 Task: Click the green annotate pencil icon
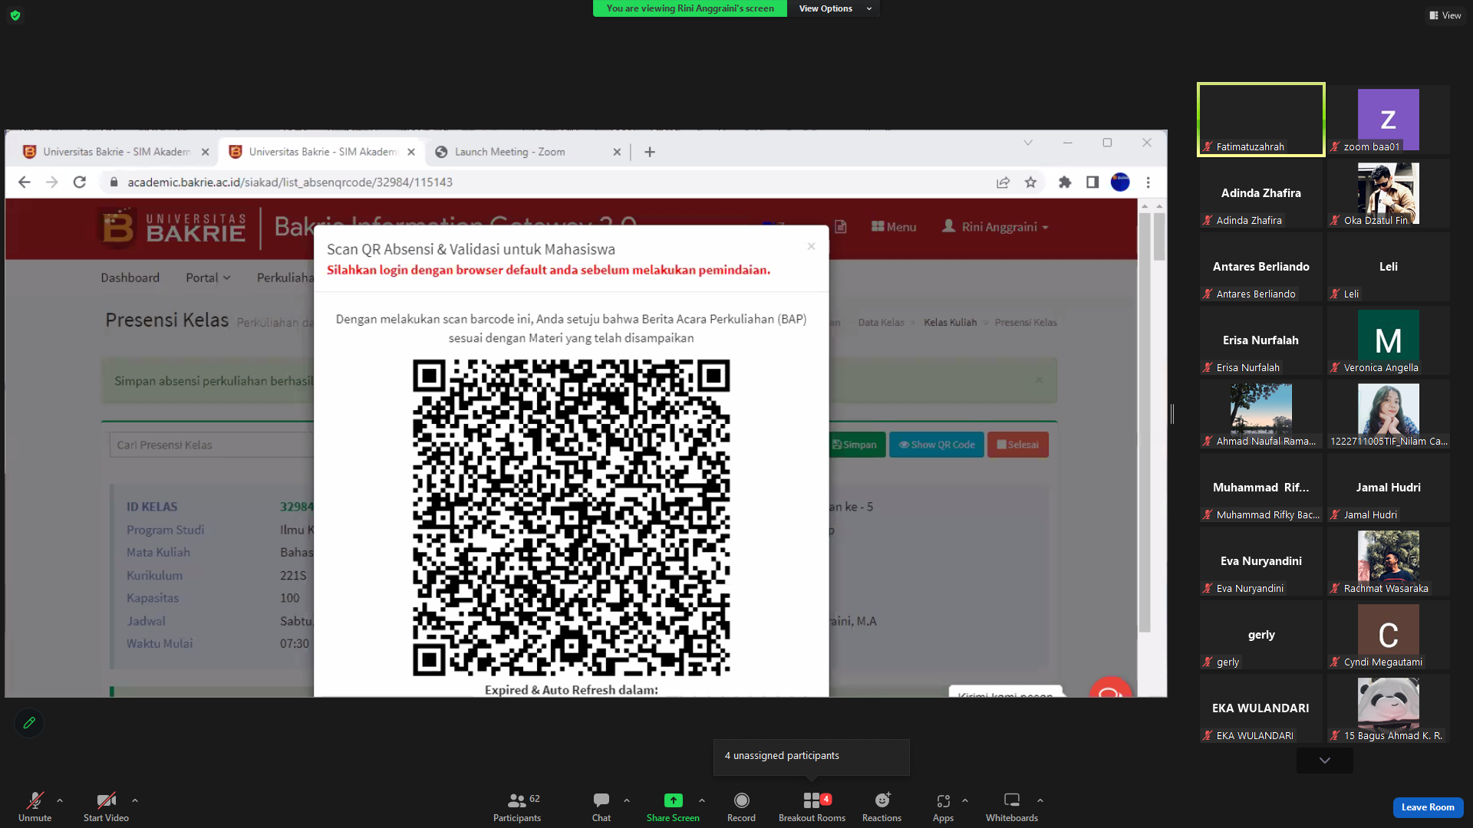pos(29,722)
